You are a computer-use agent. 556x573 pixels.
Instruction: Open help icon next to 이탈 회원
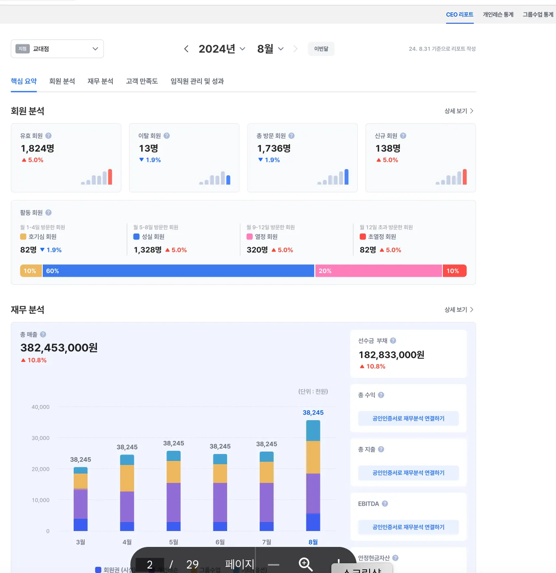166,136
